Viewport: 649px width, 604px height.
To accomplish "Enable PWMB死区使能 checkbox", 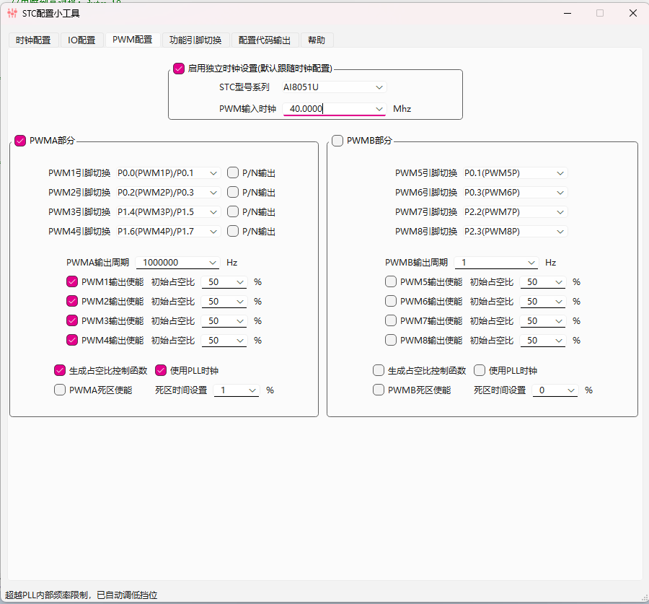I will [379, 390].
